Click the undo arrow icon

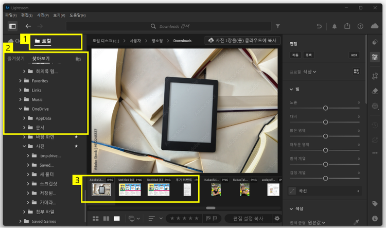coord(319,26)
